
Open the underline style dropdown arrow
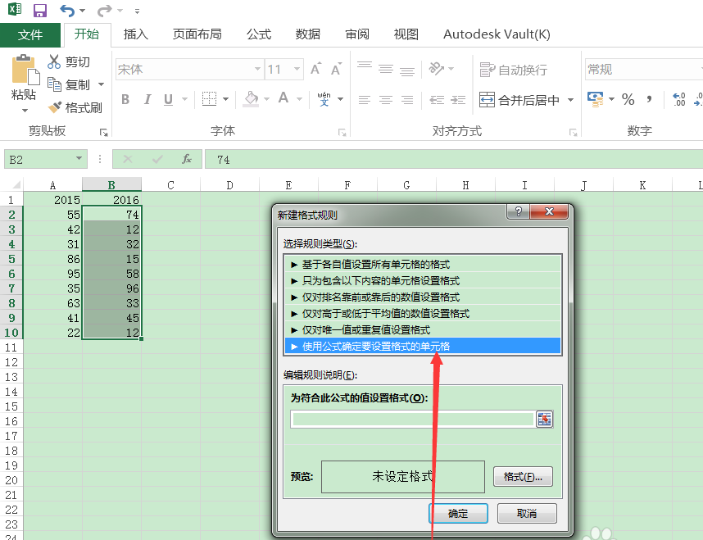click(184, 99)
